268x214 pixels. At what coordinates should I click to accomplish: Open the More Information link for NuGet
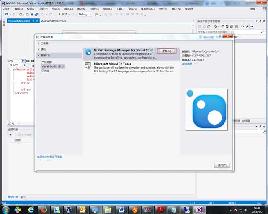(187, 64)
